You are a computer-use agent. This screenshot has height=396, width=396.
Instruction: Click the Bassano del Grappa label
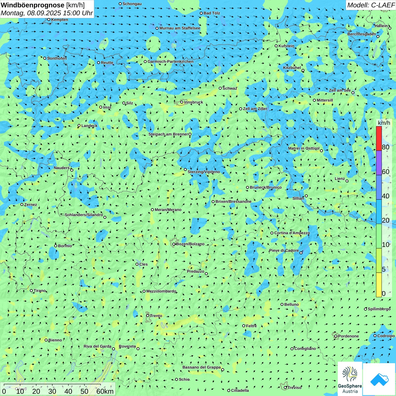[202, 367]
